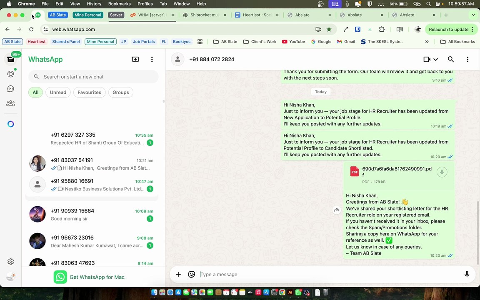Show hidden bookmarks with the overflow chevron
The height and width of the screenshot is (300, 480).
(x=427, y=42)
